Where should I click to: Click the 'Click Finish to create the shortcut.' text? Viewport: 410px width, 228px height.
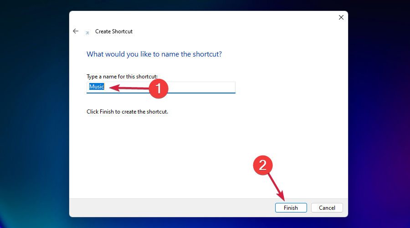point(128,112)
